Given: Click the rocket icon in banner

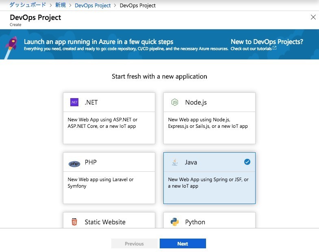Looking at the screenshot, I should [x=11, y=47].
